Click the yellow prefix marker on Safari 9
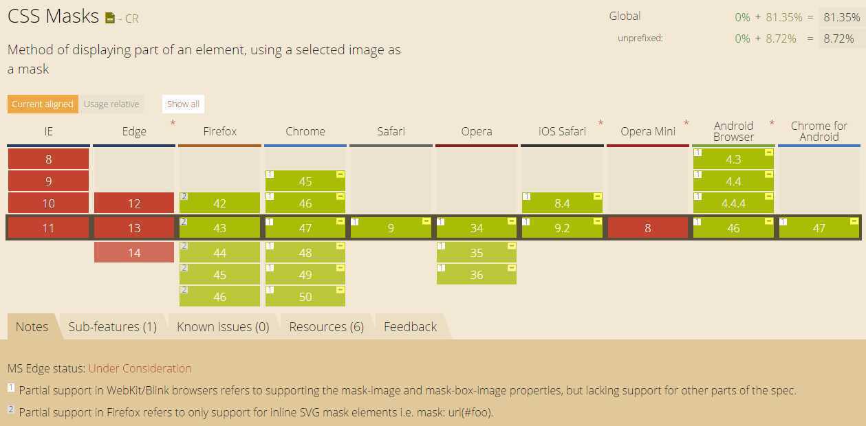Image resolution: width=866 pixels, height=426 pixels. tap(426, 221)
